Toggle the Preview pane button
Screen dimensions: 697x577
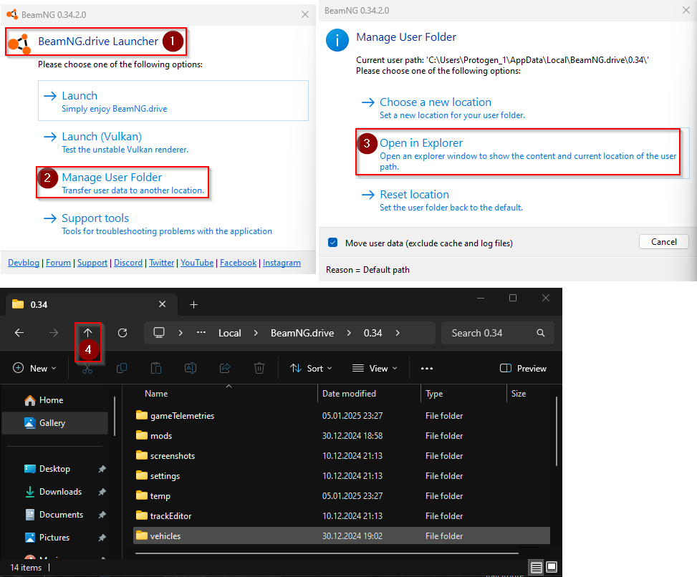[x=524, y=368]
